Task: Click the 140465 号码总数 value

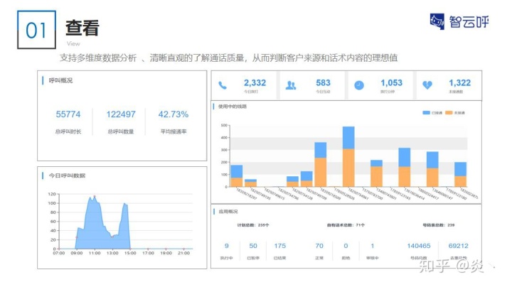Action: click(x=419, y=246)
